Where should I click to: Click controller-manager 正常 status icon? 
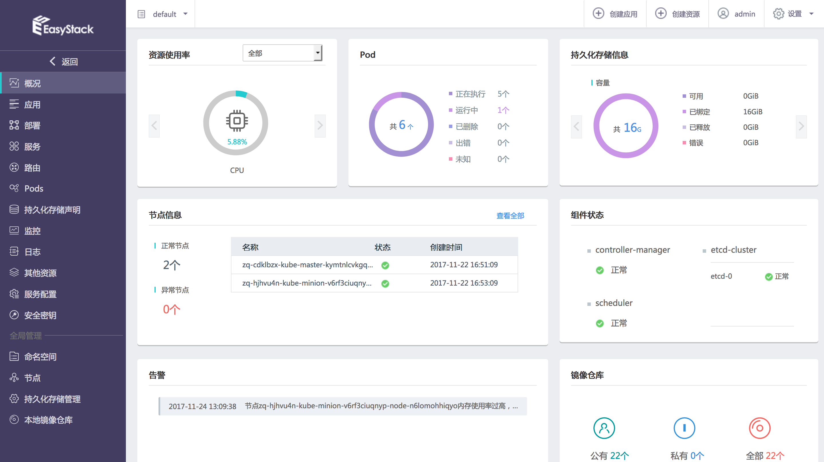click(x=600, y=270)
